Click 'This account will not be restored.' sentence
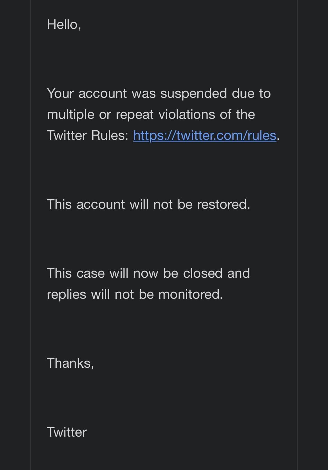 tap(148, 204)
